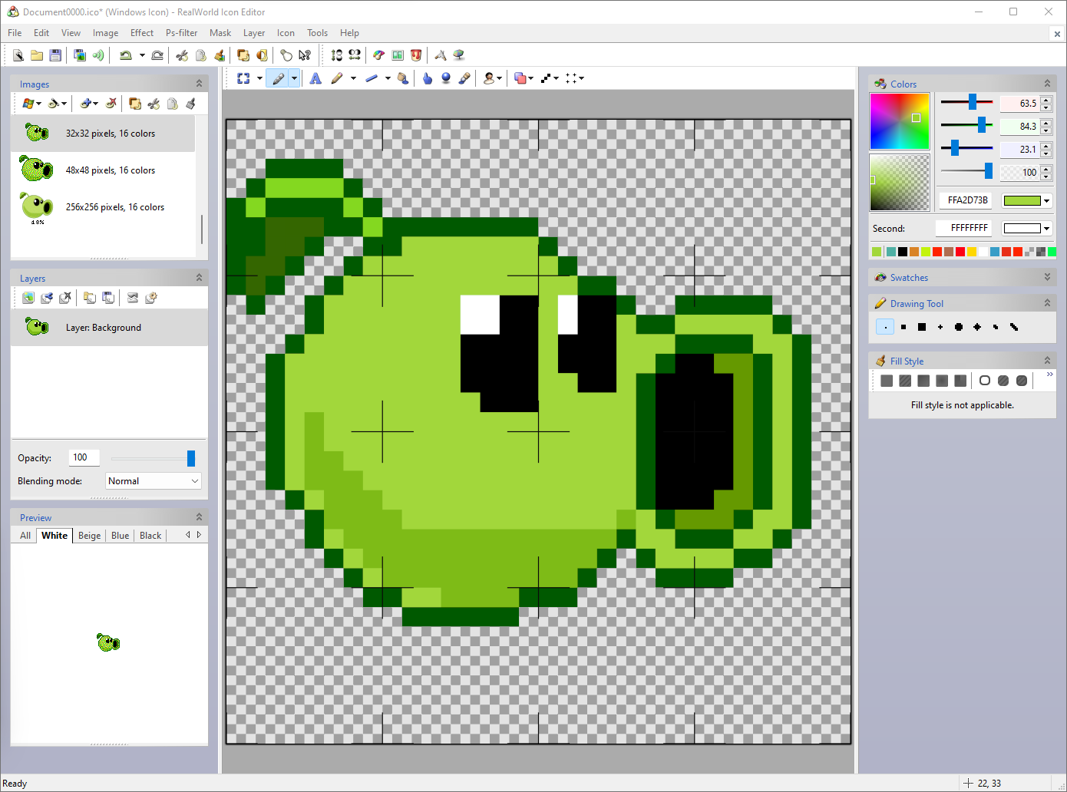Select the small square brush shape
This screenshot has height=792, width=1067.
tap(903, 327)
